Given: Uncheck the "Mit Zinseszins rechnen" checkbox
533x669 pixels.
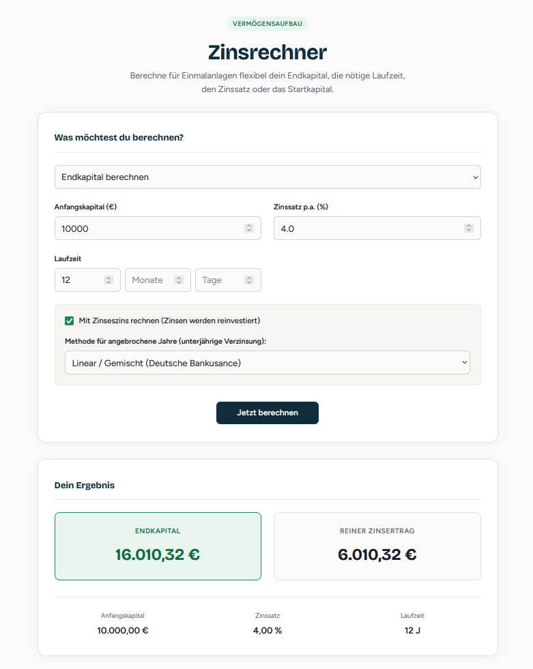Looking at the screenshot, I should point(70,321).
